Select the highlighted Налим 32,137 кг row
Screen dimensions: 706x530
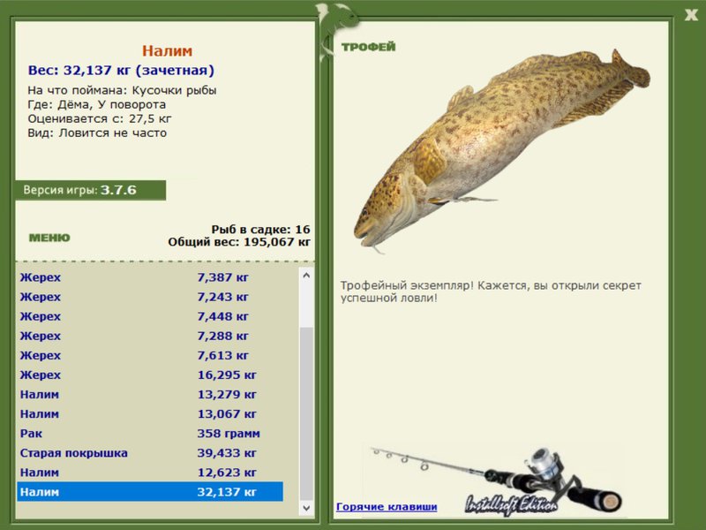[x=150, y=492]
